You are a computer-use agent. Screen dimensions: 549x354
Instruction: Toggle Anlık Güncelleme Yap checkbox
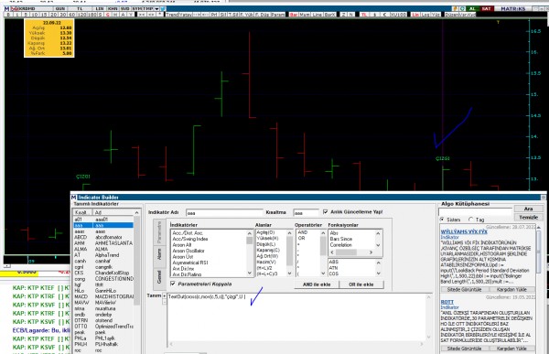pyautogui.click(x=326, y=212)
